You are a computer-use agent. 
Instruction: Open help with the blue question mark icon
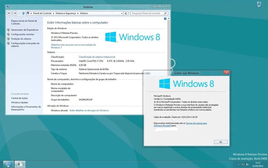point(165,19)
